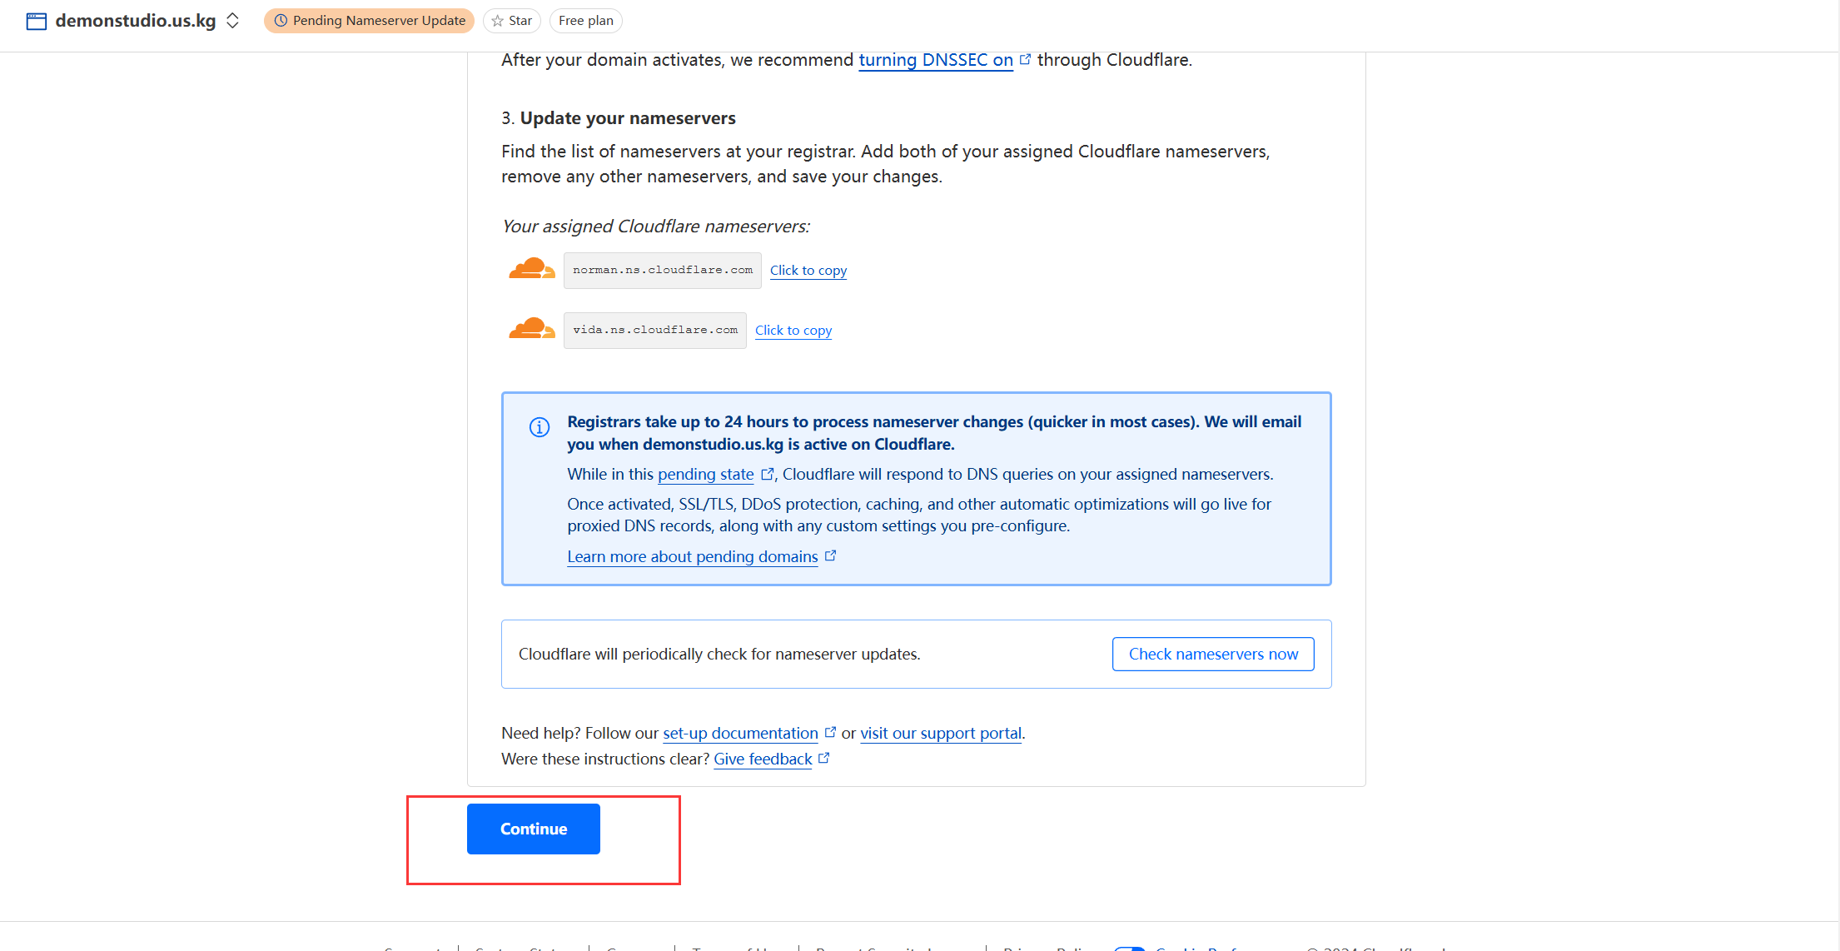Click the info icon in blue notice
1840x951 pixels.
pos(540,427)
